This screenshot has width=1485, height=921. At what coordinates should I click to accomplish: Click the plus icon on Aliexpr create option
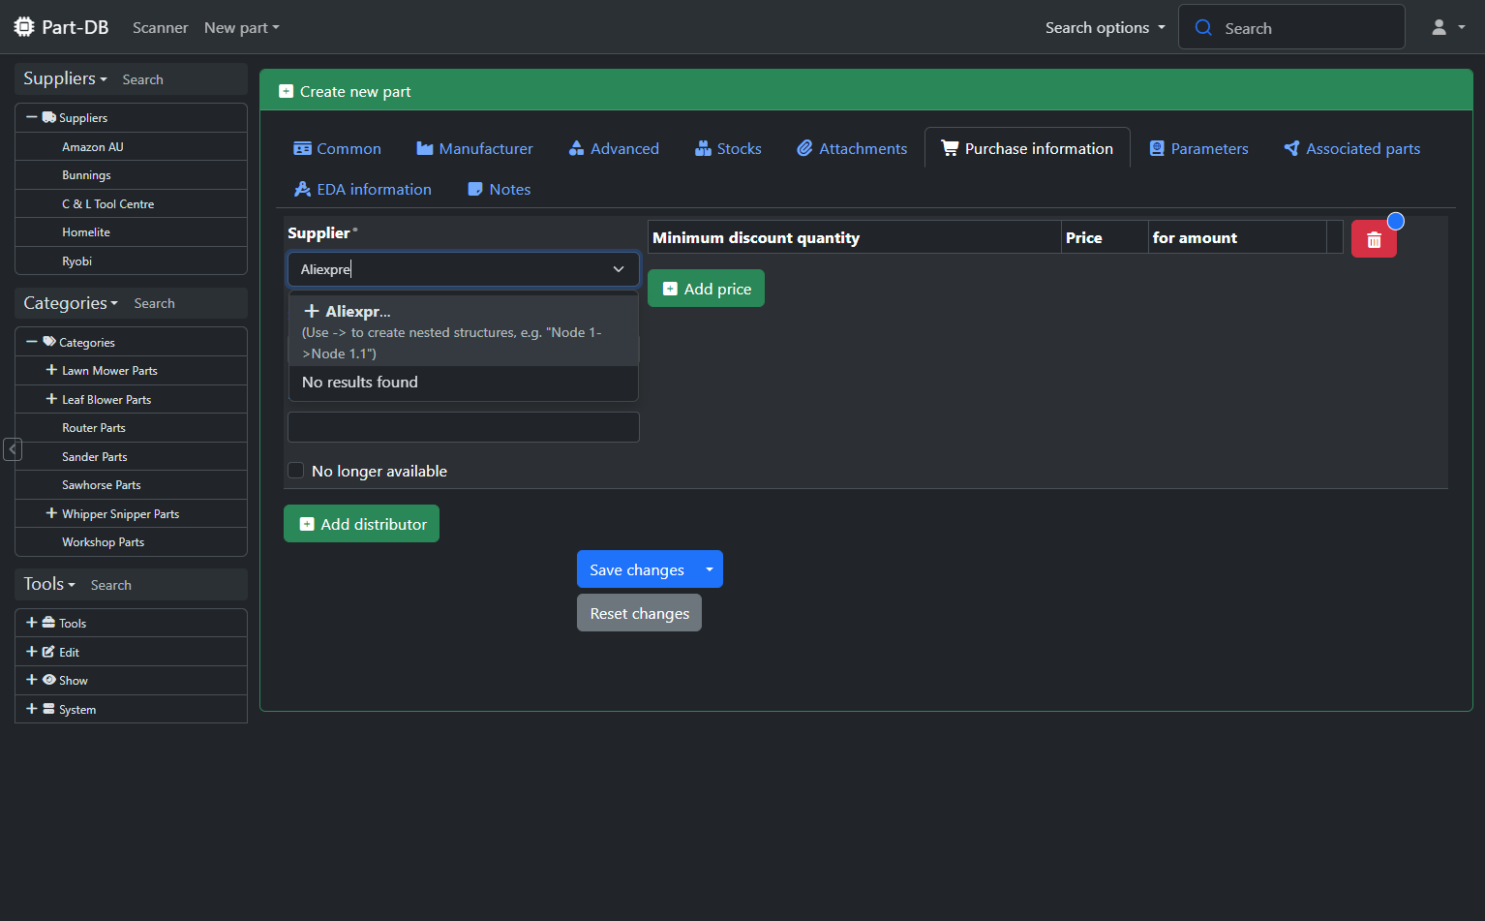[312, 311]
